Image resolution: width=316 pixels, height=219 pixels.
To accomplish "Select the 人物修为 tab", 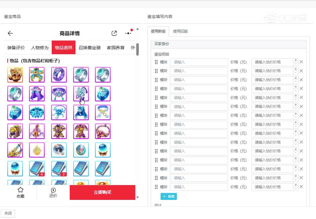I will (x=39, y=48).
